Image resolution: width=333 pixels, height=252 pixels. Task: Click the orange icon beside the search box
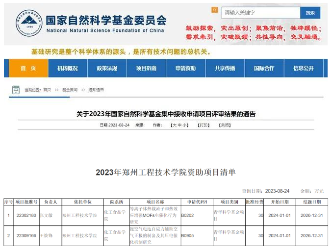pos(214,10)
